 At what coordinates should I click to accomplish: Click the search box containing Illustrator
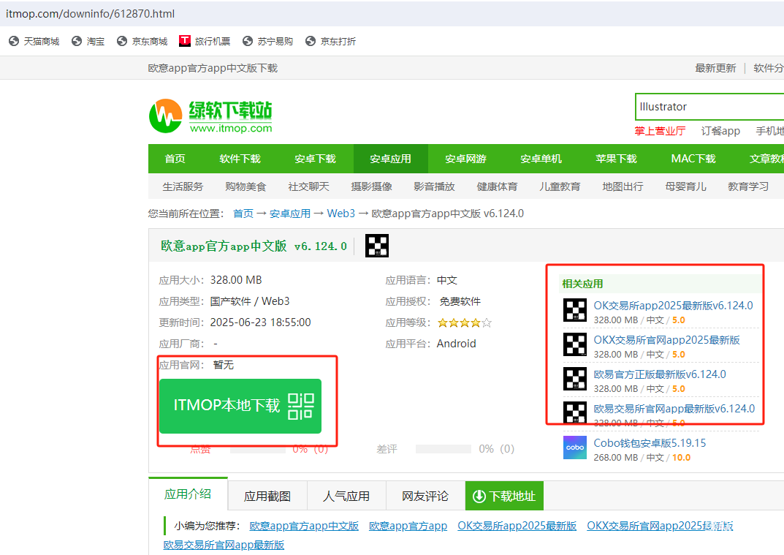pyautogui.click(x=707, y=107)
